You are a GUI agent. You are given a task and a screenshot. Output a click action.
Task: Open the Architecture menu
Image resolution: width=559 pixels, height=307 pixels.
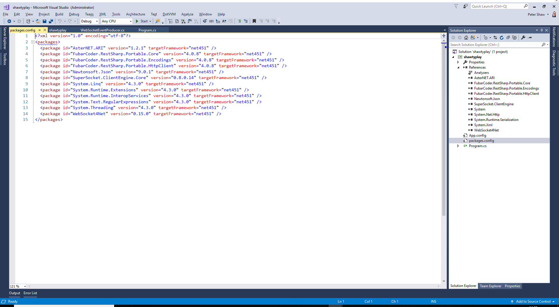click(x=135, y=14)
